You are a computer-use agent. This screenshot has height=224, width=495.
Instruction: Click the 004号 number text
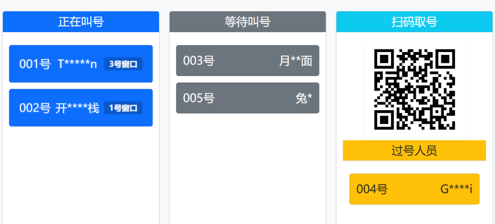372,189
